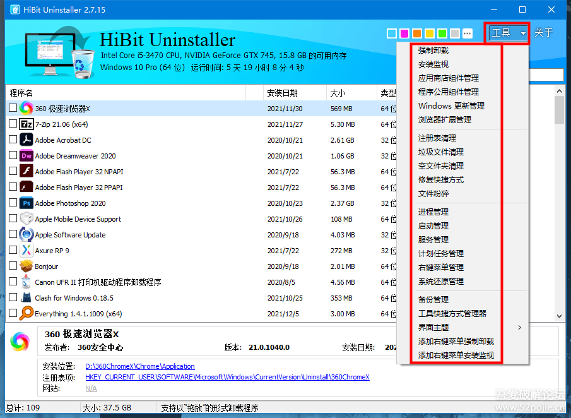Tick the checkbox for Everything 1.4.1.1009

(x=13, y=313)
